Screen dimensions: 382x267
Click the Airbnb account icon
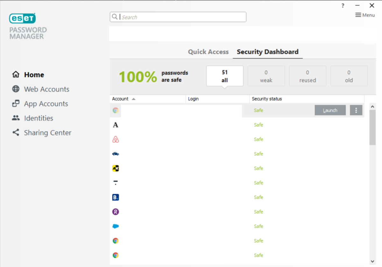(x=116, y=139)
